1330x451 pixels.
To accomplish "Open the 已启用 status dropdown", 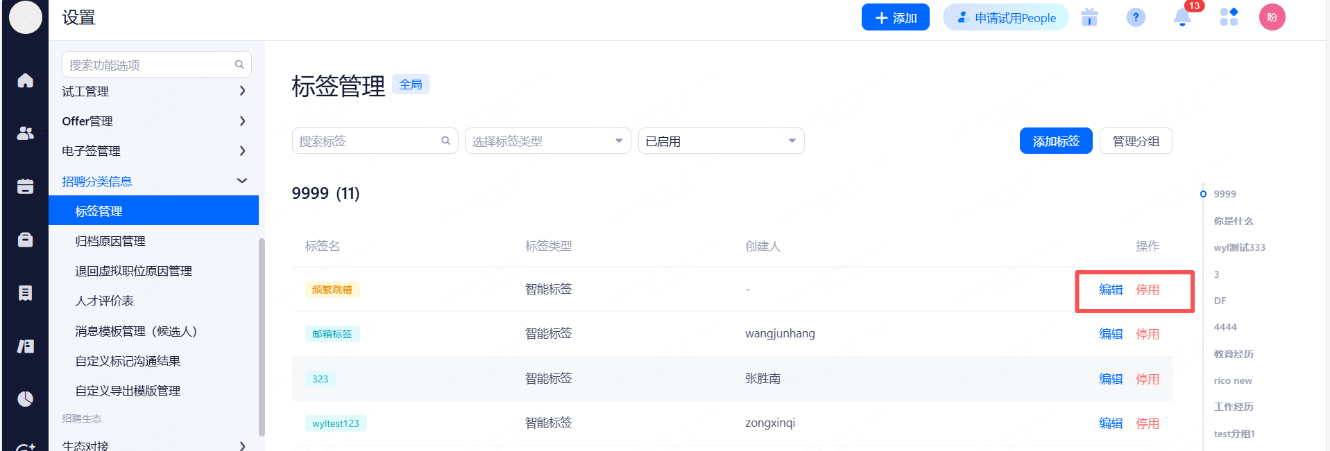I will click(x=720, y=141).
